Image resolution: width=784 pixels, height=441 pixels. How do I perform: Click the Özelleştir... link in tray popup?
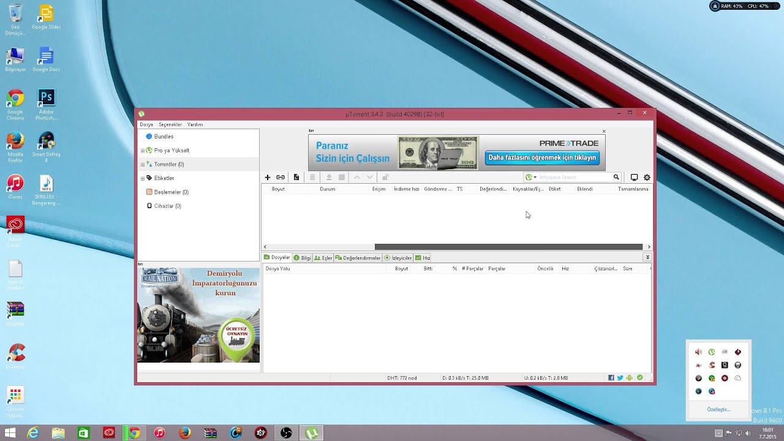pyautogui.click(x=718, y=409)
